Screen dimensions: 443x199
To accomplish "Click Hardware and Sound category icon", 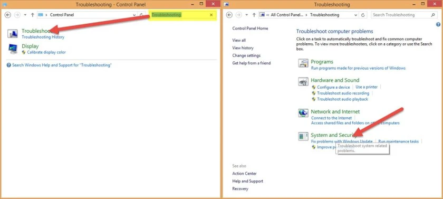I will [303, 82].
